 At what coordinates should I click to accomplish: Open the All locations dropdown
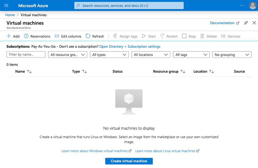click(151, 55)
